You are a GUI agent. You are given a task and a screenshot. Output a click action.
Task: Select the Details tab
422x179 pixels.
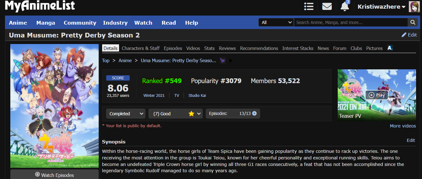(110, 48)
